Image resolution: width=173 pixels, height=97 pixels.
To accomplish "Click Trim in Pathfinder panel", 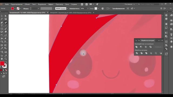I will (142, 53).
